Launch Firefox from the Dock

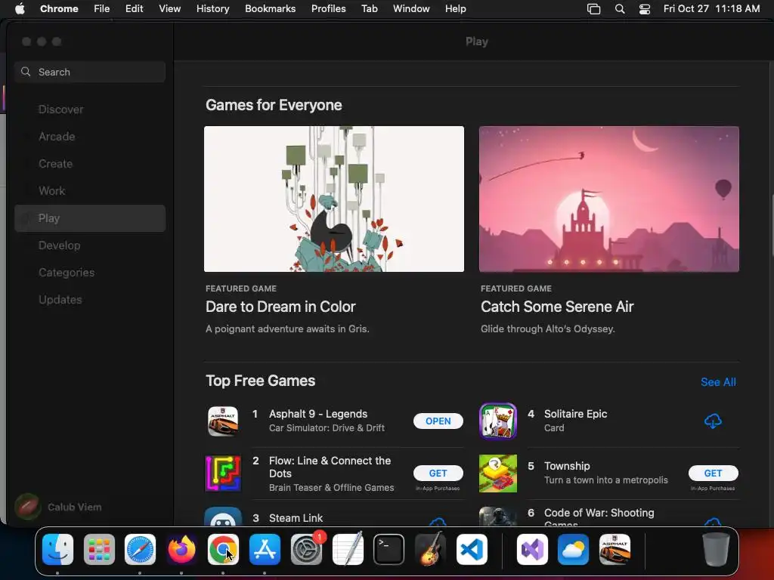[x=181, y=550]
